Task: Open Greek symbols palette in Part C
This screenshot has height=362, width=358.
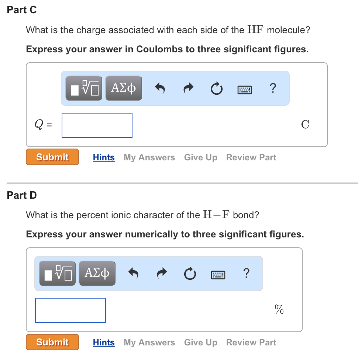Action: 124,88
